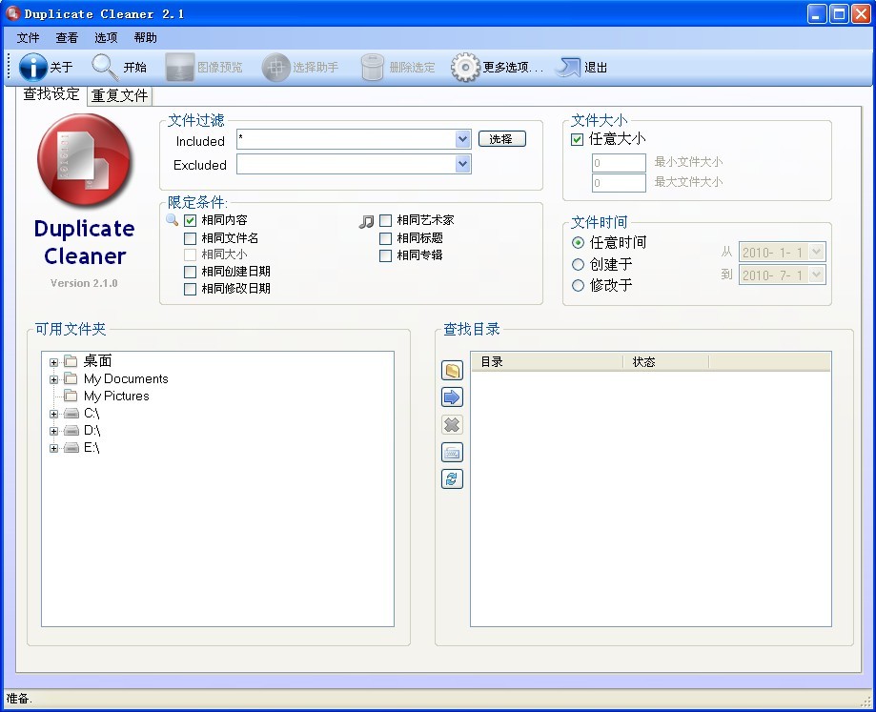This screenshot has height=712, width=876.
Task: Add folder with the blue arrow button
Action: [452, 397]
